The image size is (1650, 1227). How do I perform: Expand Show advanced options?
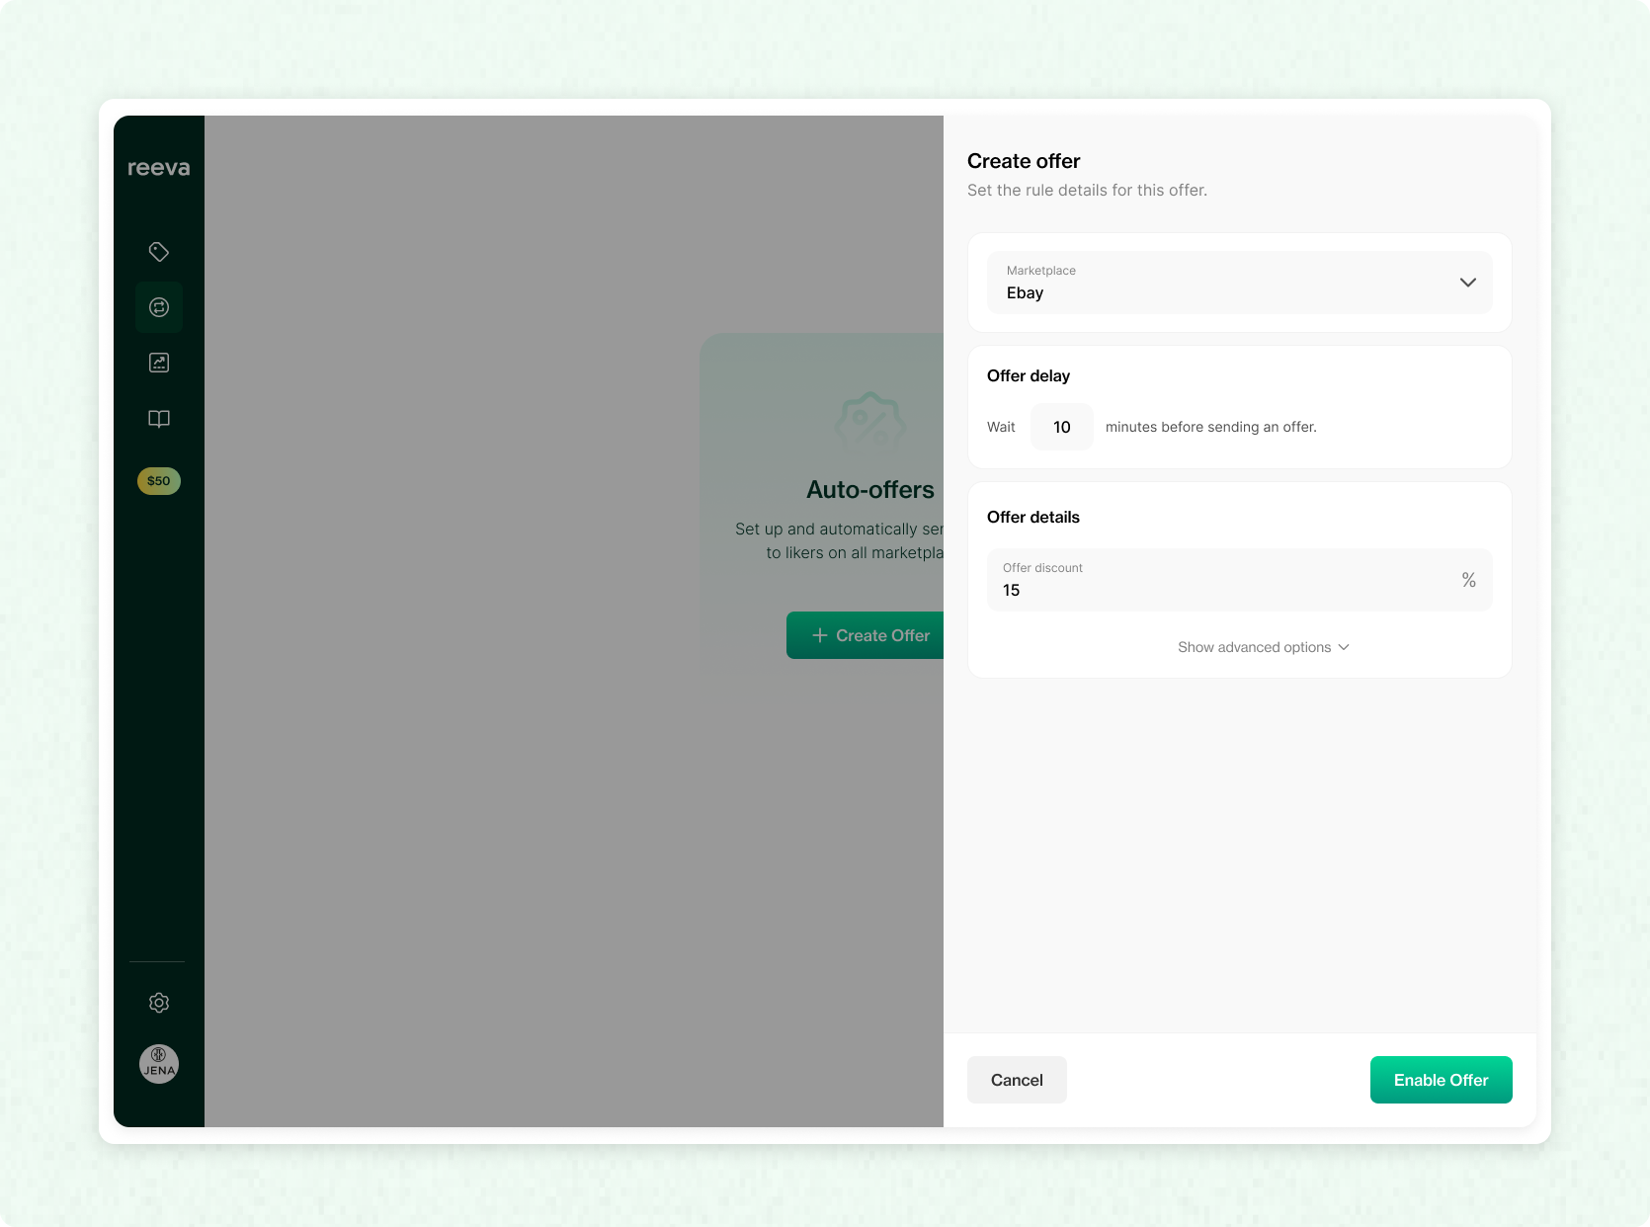[1262, 647]
